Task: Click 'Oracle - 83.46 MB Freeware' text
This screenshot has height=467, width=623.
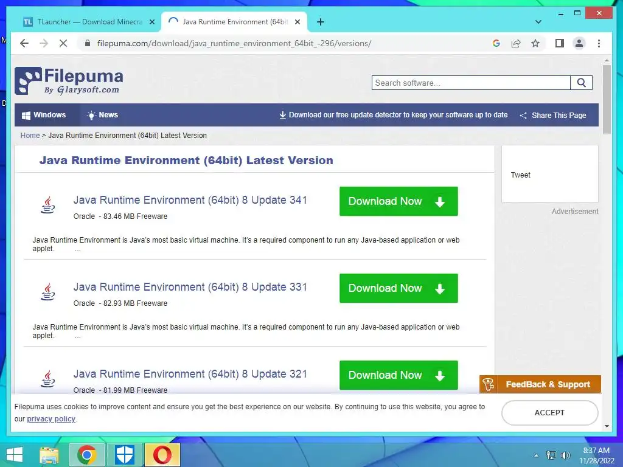Action: click(120, 216)
